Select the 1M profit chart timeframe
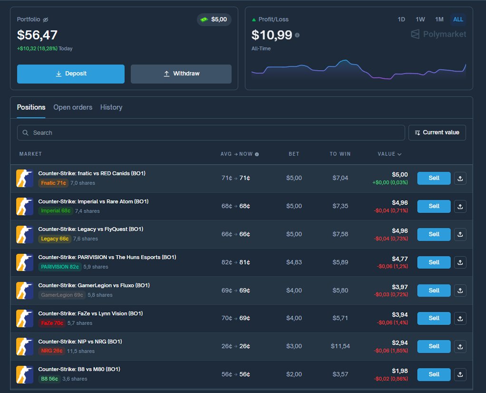This screenshot has height=393, width=486. 439,19
